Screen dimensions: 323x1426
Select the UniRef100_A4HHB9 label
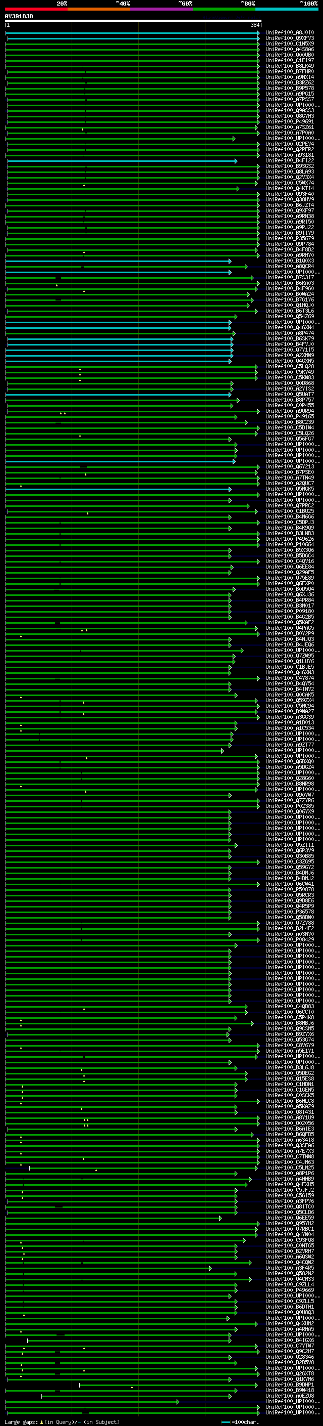290,1179
